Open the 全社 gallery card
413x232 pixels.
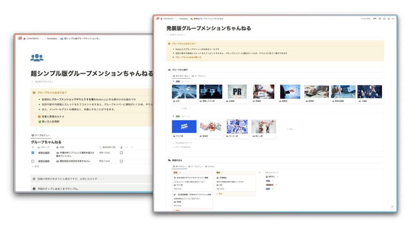coord(184,94)
